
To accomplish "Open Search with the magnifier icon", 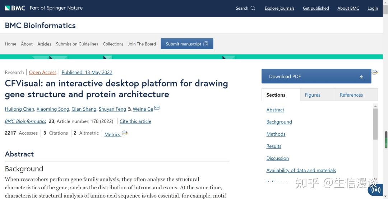I will pos(253,8).
